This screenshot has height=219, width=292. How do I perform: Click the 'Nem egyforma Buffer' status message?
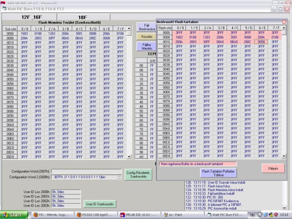tap(198, 164)
